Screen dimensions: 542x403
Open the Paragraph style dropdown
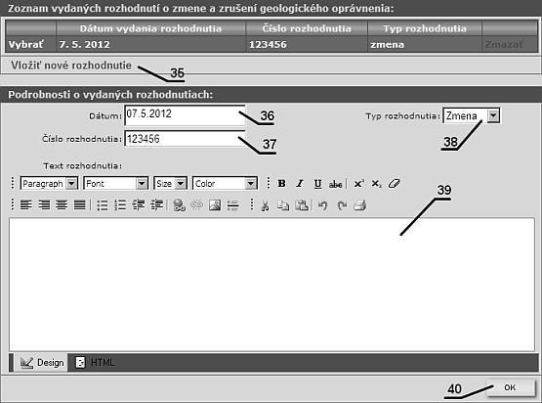49,183
